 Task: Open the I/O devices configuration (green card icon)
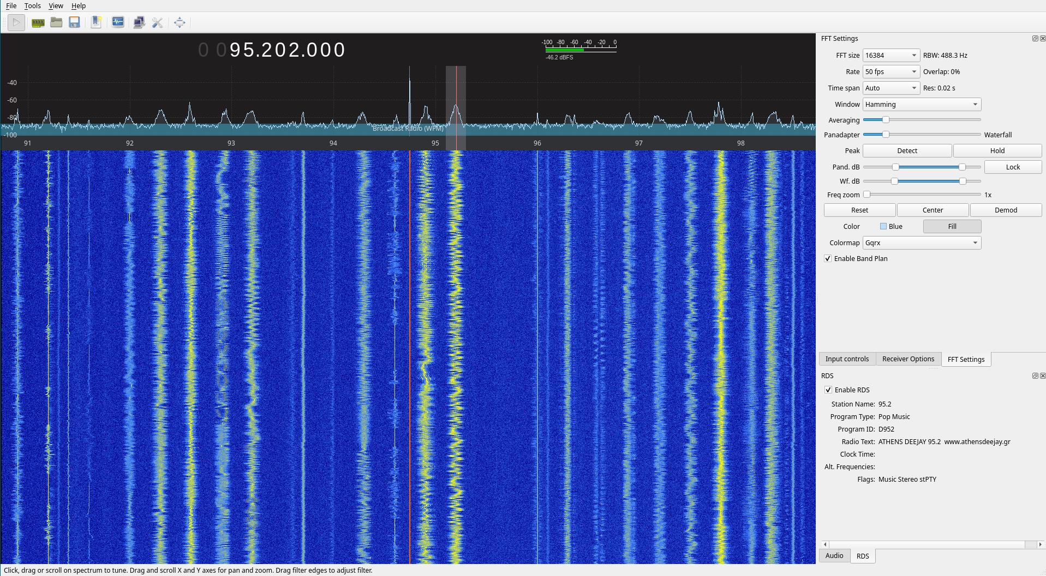pos(38,22)
